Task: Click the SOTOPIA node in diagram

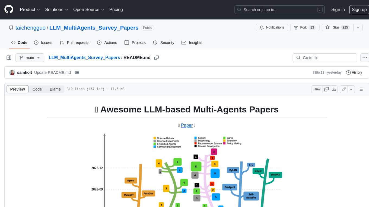Action: tap(275, 175)
